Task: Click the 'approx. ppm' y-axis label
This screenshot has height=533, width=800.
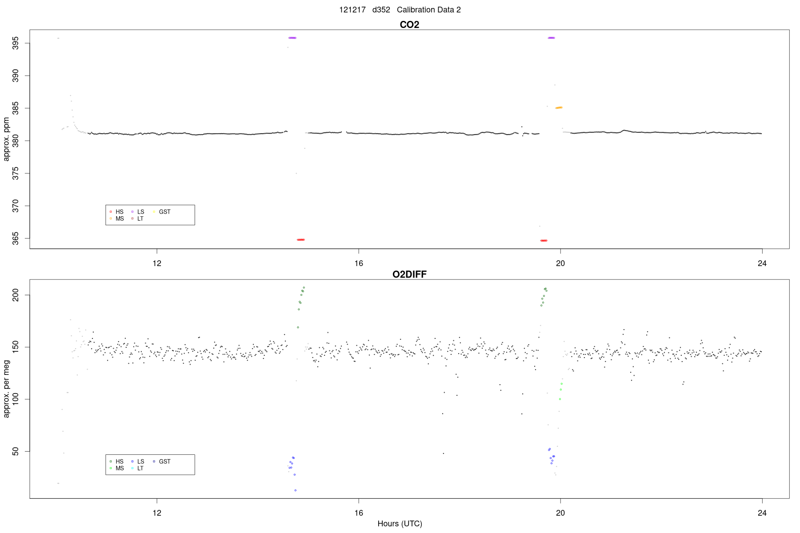Action: pos(6,139)
